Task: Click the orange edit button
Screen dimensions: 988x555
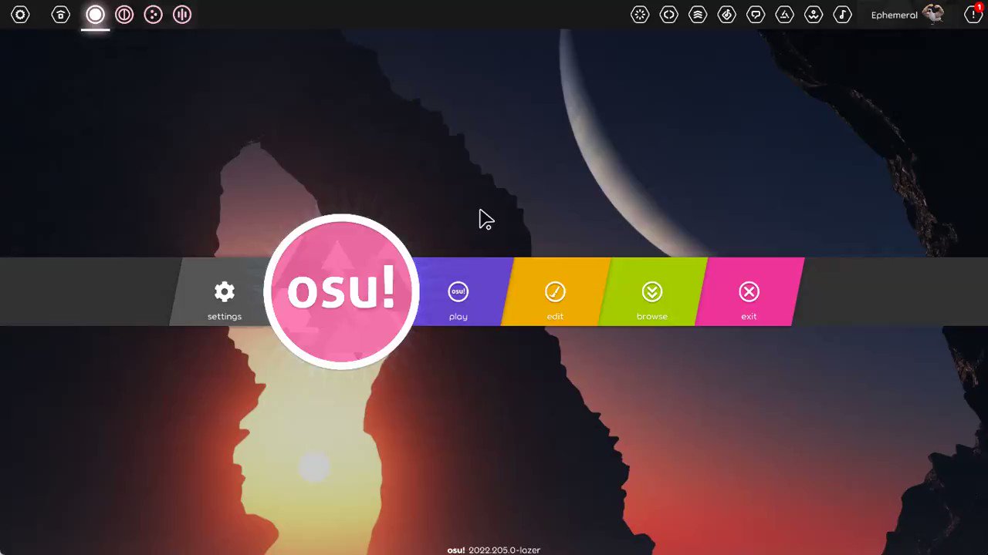Action: coord(557,291)
